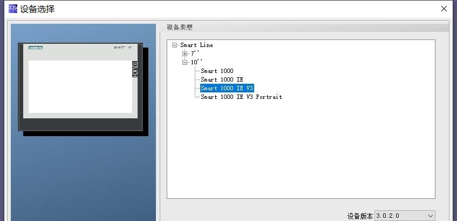Click the Smart Line root label
The width and height of the screenshot is (457, 221).
point(196,45)
